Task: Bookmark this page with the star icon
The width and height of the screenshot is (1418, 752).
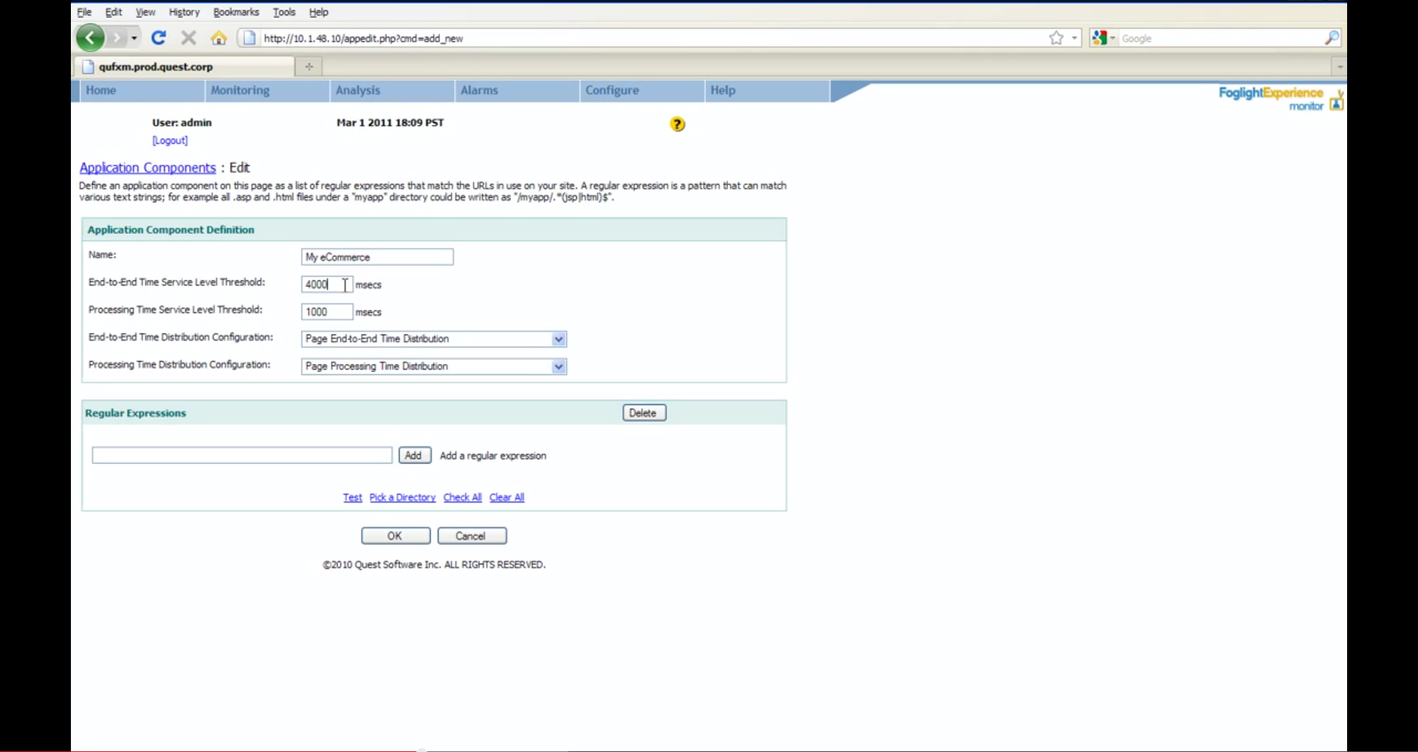Action: click(1056, 38)
